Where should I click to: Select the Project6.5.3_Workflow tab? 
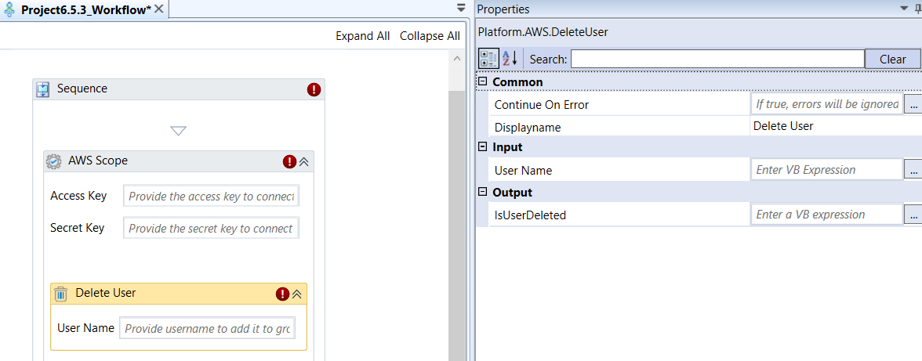pos(86,9)
